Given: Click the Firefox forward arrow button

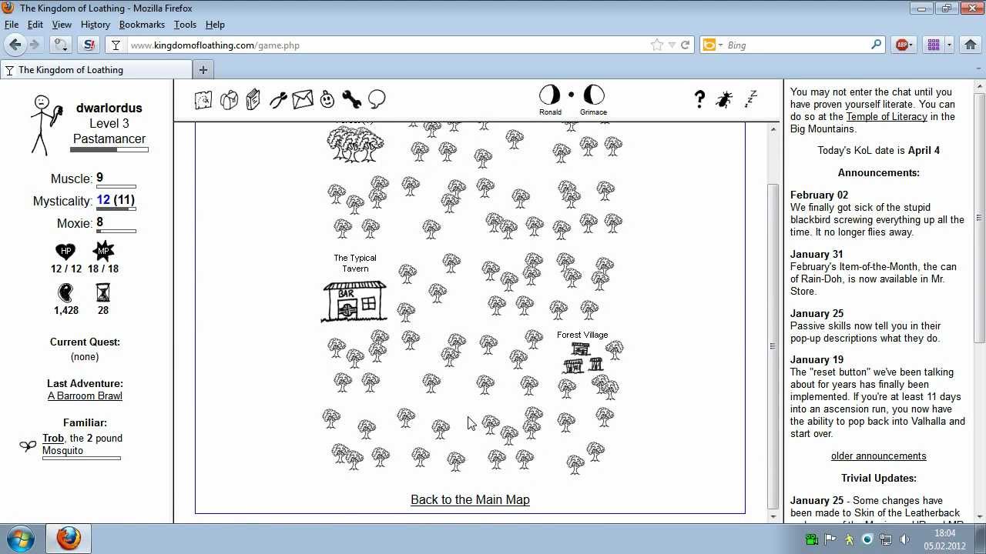Looking at the screenshot, I should [x=35, y=45].
